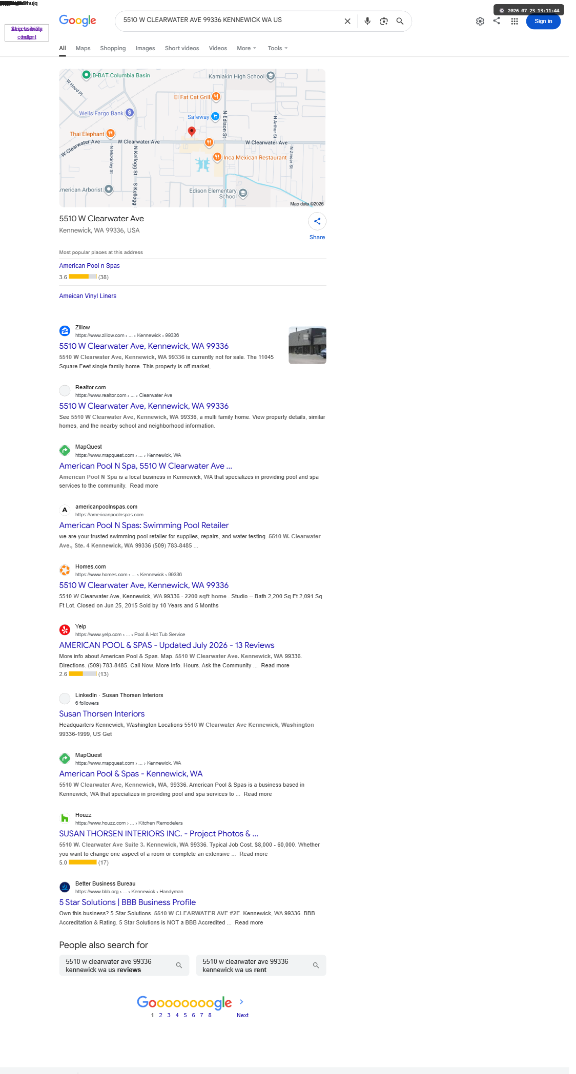Switch to the Images tab
This screenshot has width=576, height=1074.
(x=145, y=48)
